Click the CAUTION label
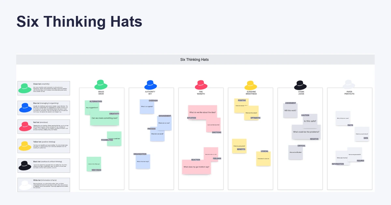Viewport: 391px width, 205px height. point(305,115)
